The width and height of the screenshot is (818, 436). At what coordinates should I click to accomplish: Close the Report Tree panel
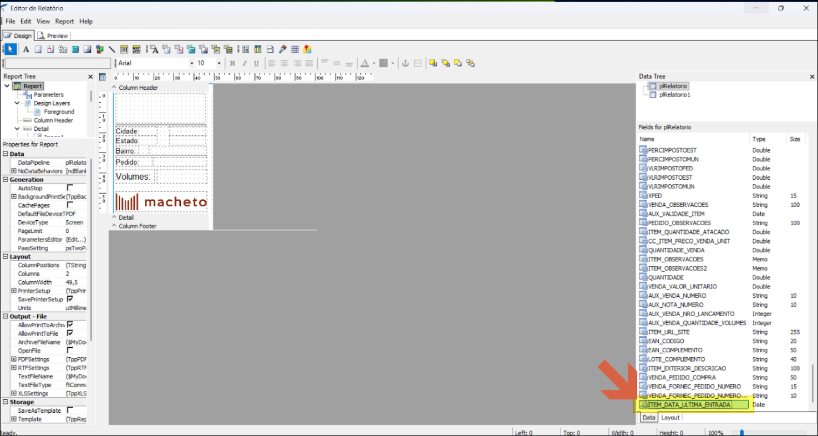pyautogui.click(x=90, y=77)
